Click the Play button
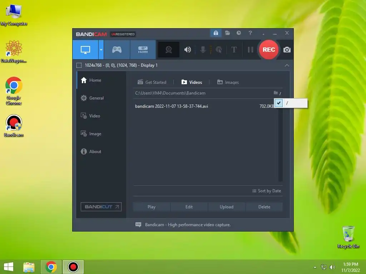The height and width of the screenshot is (274, 366). click(x=152, y=207)
